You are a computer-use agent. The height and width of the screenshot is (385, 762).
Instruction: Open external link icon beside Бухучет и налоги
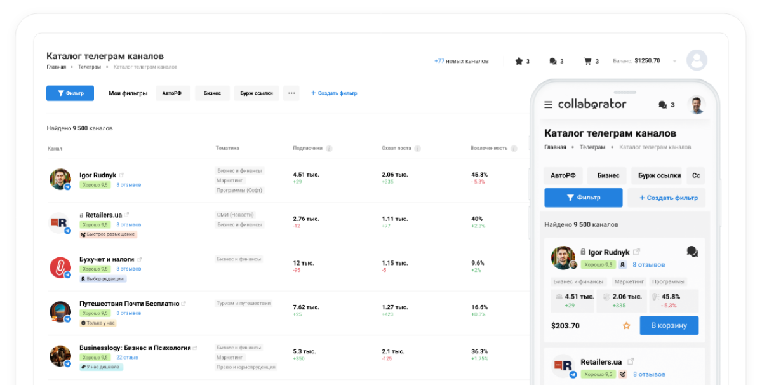140,259
